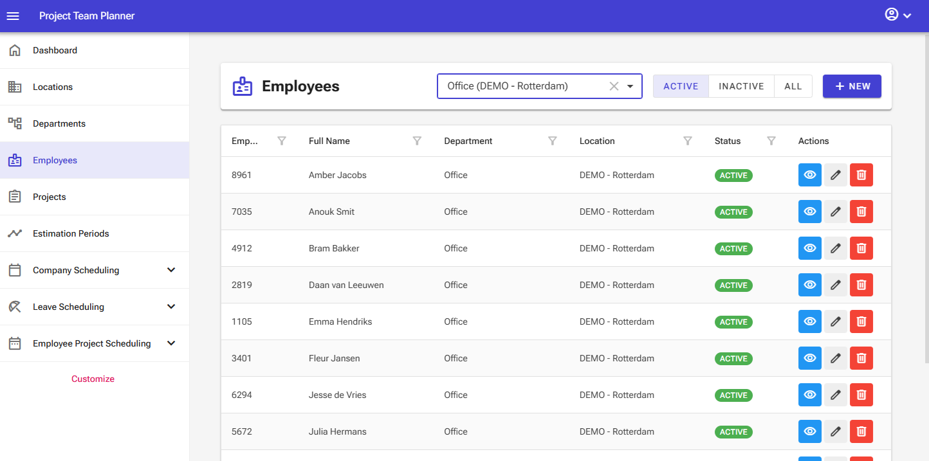Sort by Status column header
929x461 pixels.
(x=728, y=141)
